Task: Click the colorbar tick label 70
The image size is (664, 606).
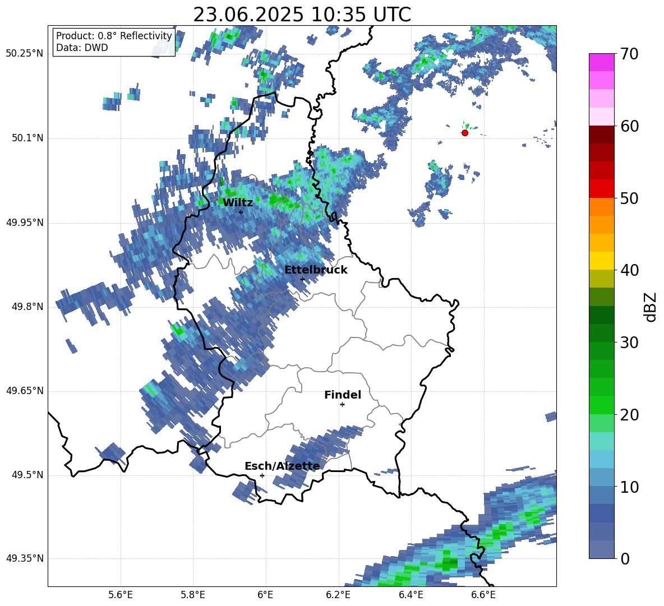Action: tap(629, 54)
